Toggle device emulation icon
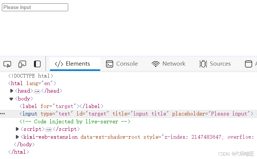 pos(22,64)
